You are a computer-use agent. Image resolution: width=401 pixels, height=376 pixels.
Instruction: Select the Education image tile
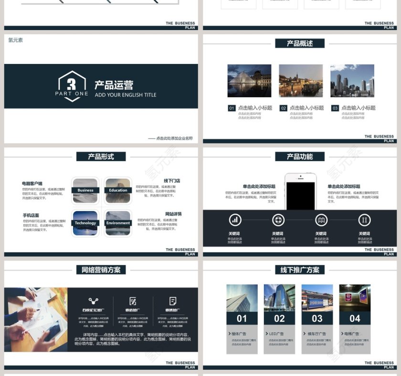tap(118, 190)
